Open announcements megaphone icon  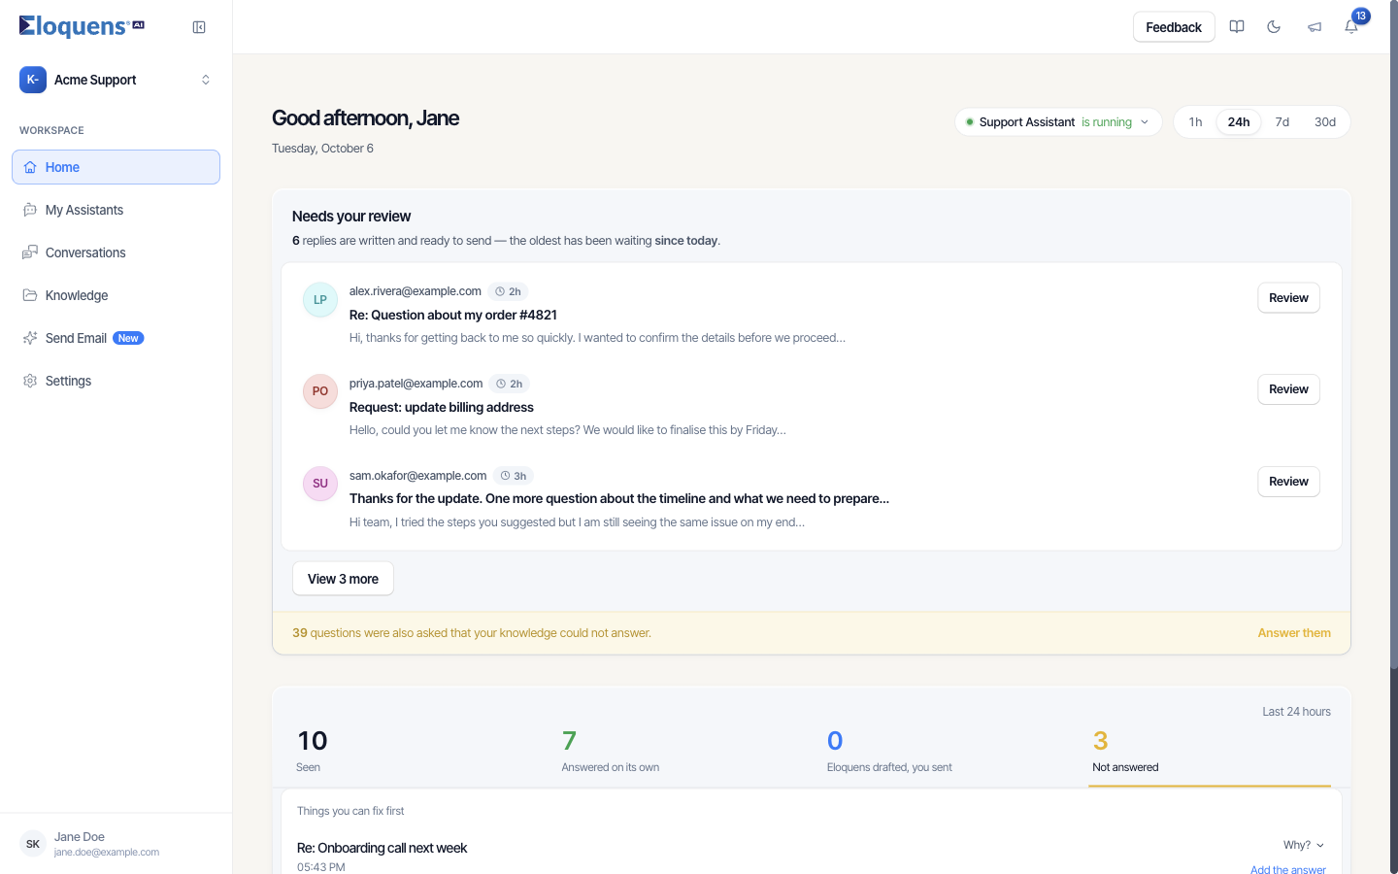[x=1314, y=27]
